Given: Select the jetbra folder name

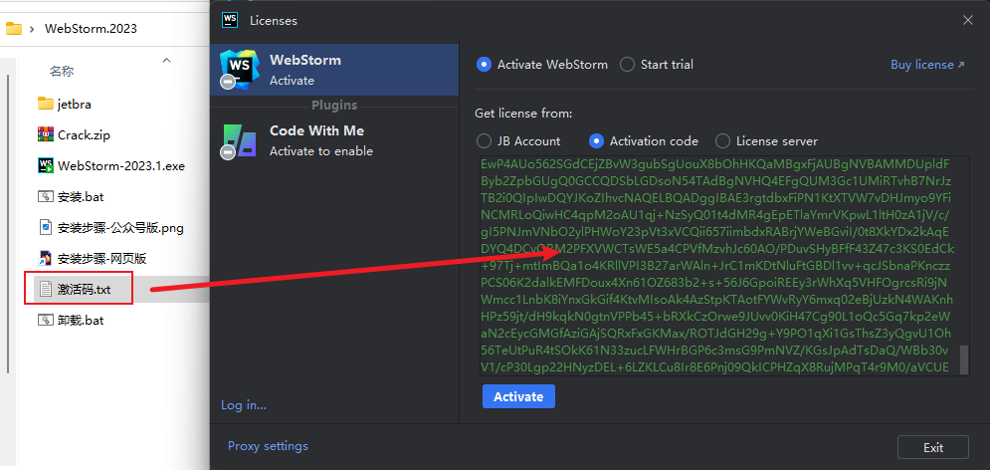Looking at the screenshot, I should [x=75, y=105].
